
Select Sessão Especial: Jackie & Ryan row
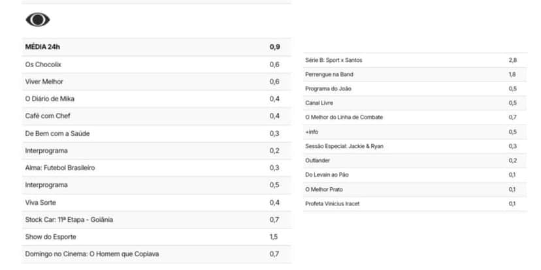[x=415, y=146]
